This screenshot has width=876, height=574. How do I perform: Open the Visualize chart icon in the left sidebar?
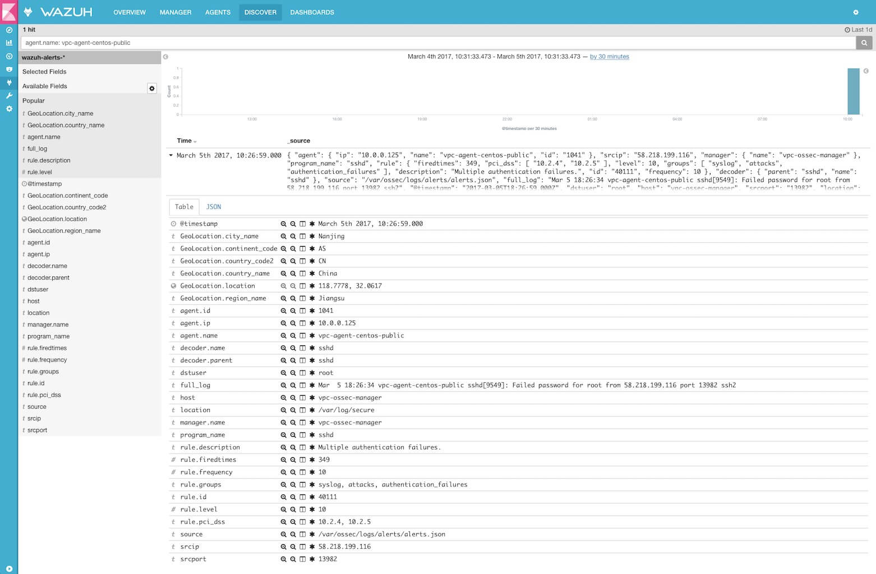(x=9, y=43)
